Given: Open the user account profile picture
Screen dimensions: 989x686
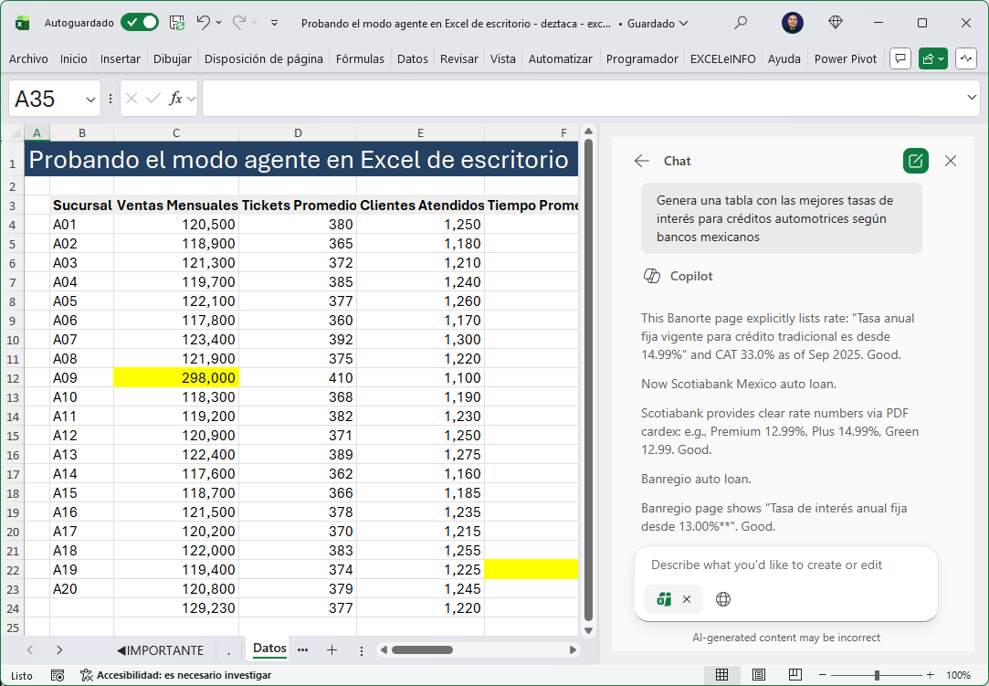Looking at the screenshot, I should (793, 23).
